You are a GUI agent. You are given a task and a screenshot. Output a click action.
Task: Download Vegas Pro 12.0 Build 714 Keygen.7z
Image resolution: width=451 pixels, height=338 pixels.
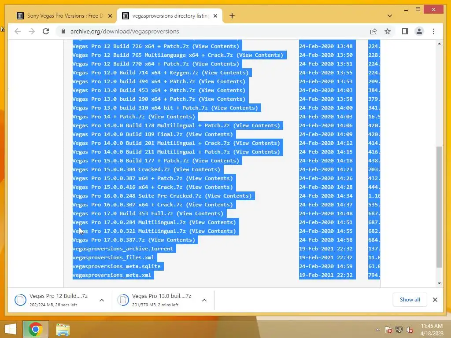(x=135, y=73)
